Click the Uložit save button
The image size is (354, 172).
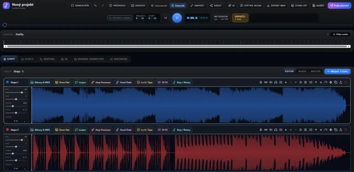pos(318,6)
